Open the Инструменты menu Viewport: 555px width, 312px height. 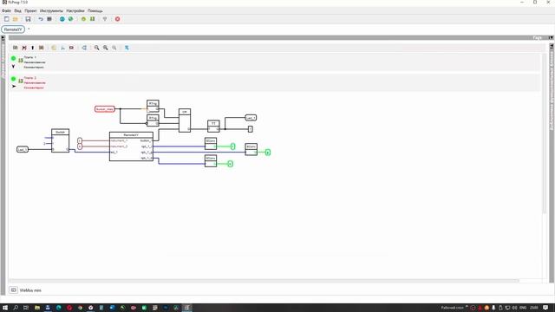coord(51,10)
